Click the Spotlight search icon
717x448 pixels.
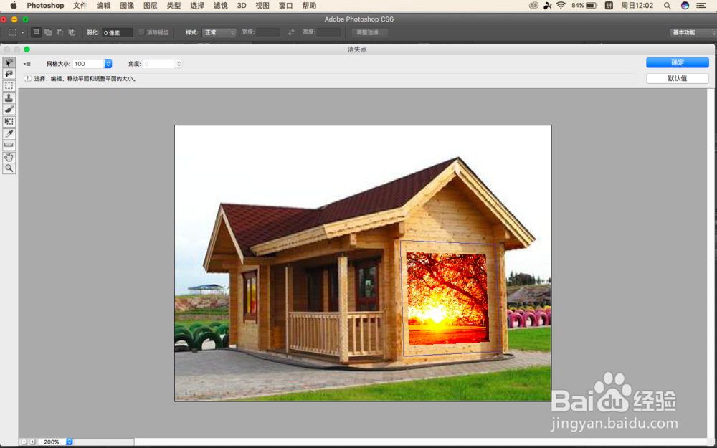(x=668, y=6)
